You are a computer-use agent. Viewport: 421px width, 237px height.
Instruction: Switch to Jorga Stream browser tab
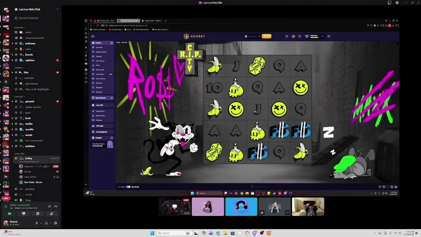pos(153,21)
